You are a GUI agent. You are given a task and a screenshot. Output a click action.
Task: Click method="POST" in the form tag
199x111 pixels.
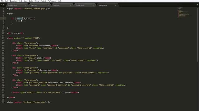coord(32,38)
